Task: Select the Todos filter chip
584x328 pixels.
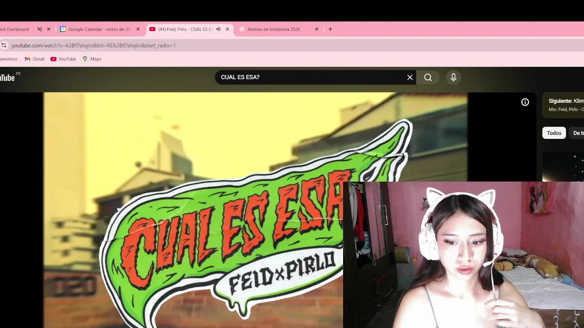Action: (x=554, y=133)
